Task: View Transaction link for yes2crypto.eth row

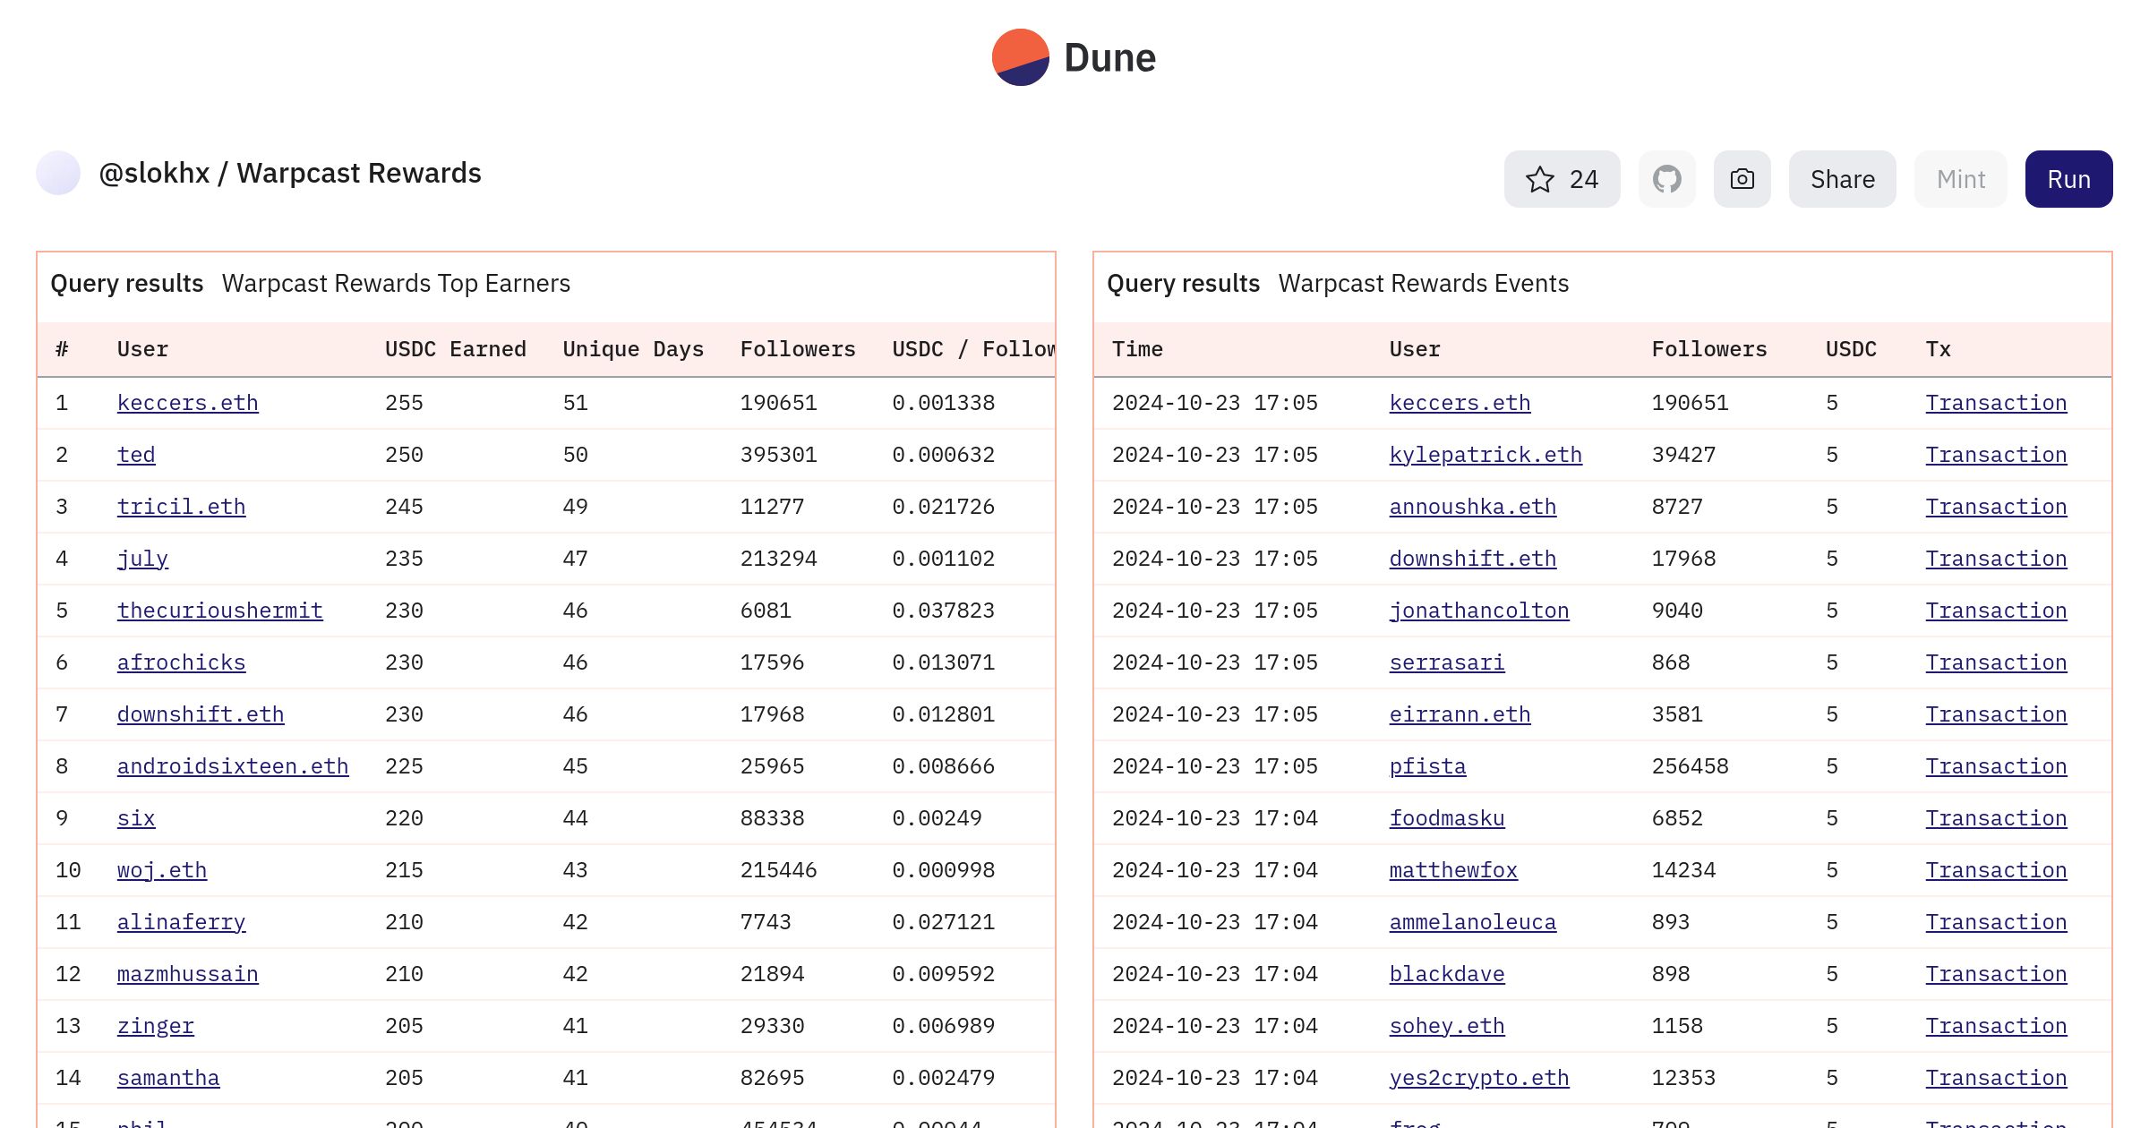Action: pyautogui.click(x=1996, y=1078)
